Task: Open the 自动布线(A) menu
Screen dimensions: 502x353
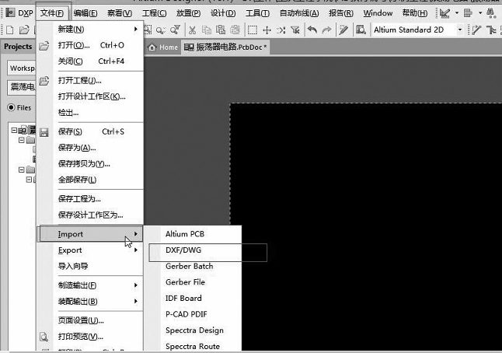Action: point(299,13)
